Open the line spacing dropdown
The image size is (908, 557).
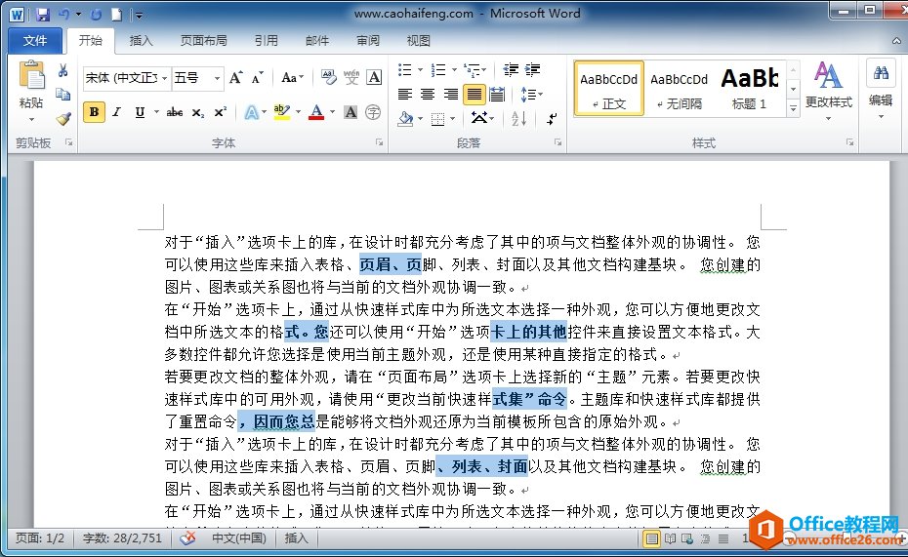tap(531, 94)
